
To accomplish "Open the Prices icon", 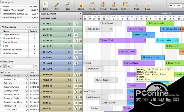I will [136, 6].
